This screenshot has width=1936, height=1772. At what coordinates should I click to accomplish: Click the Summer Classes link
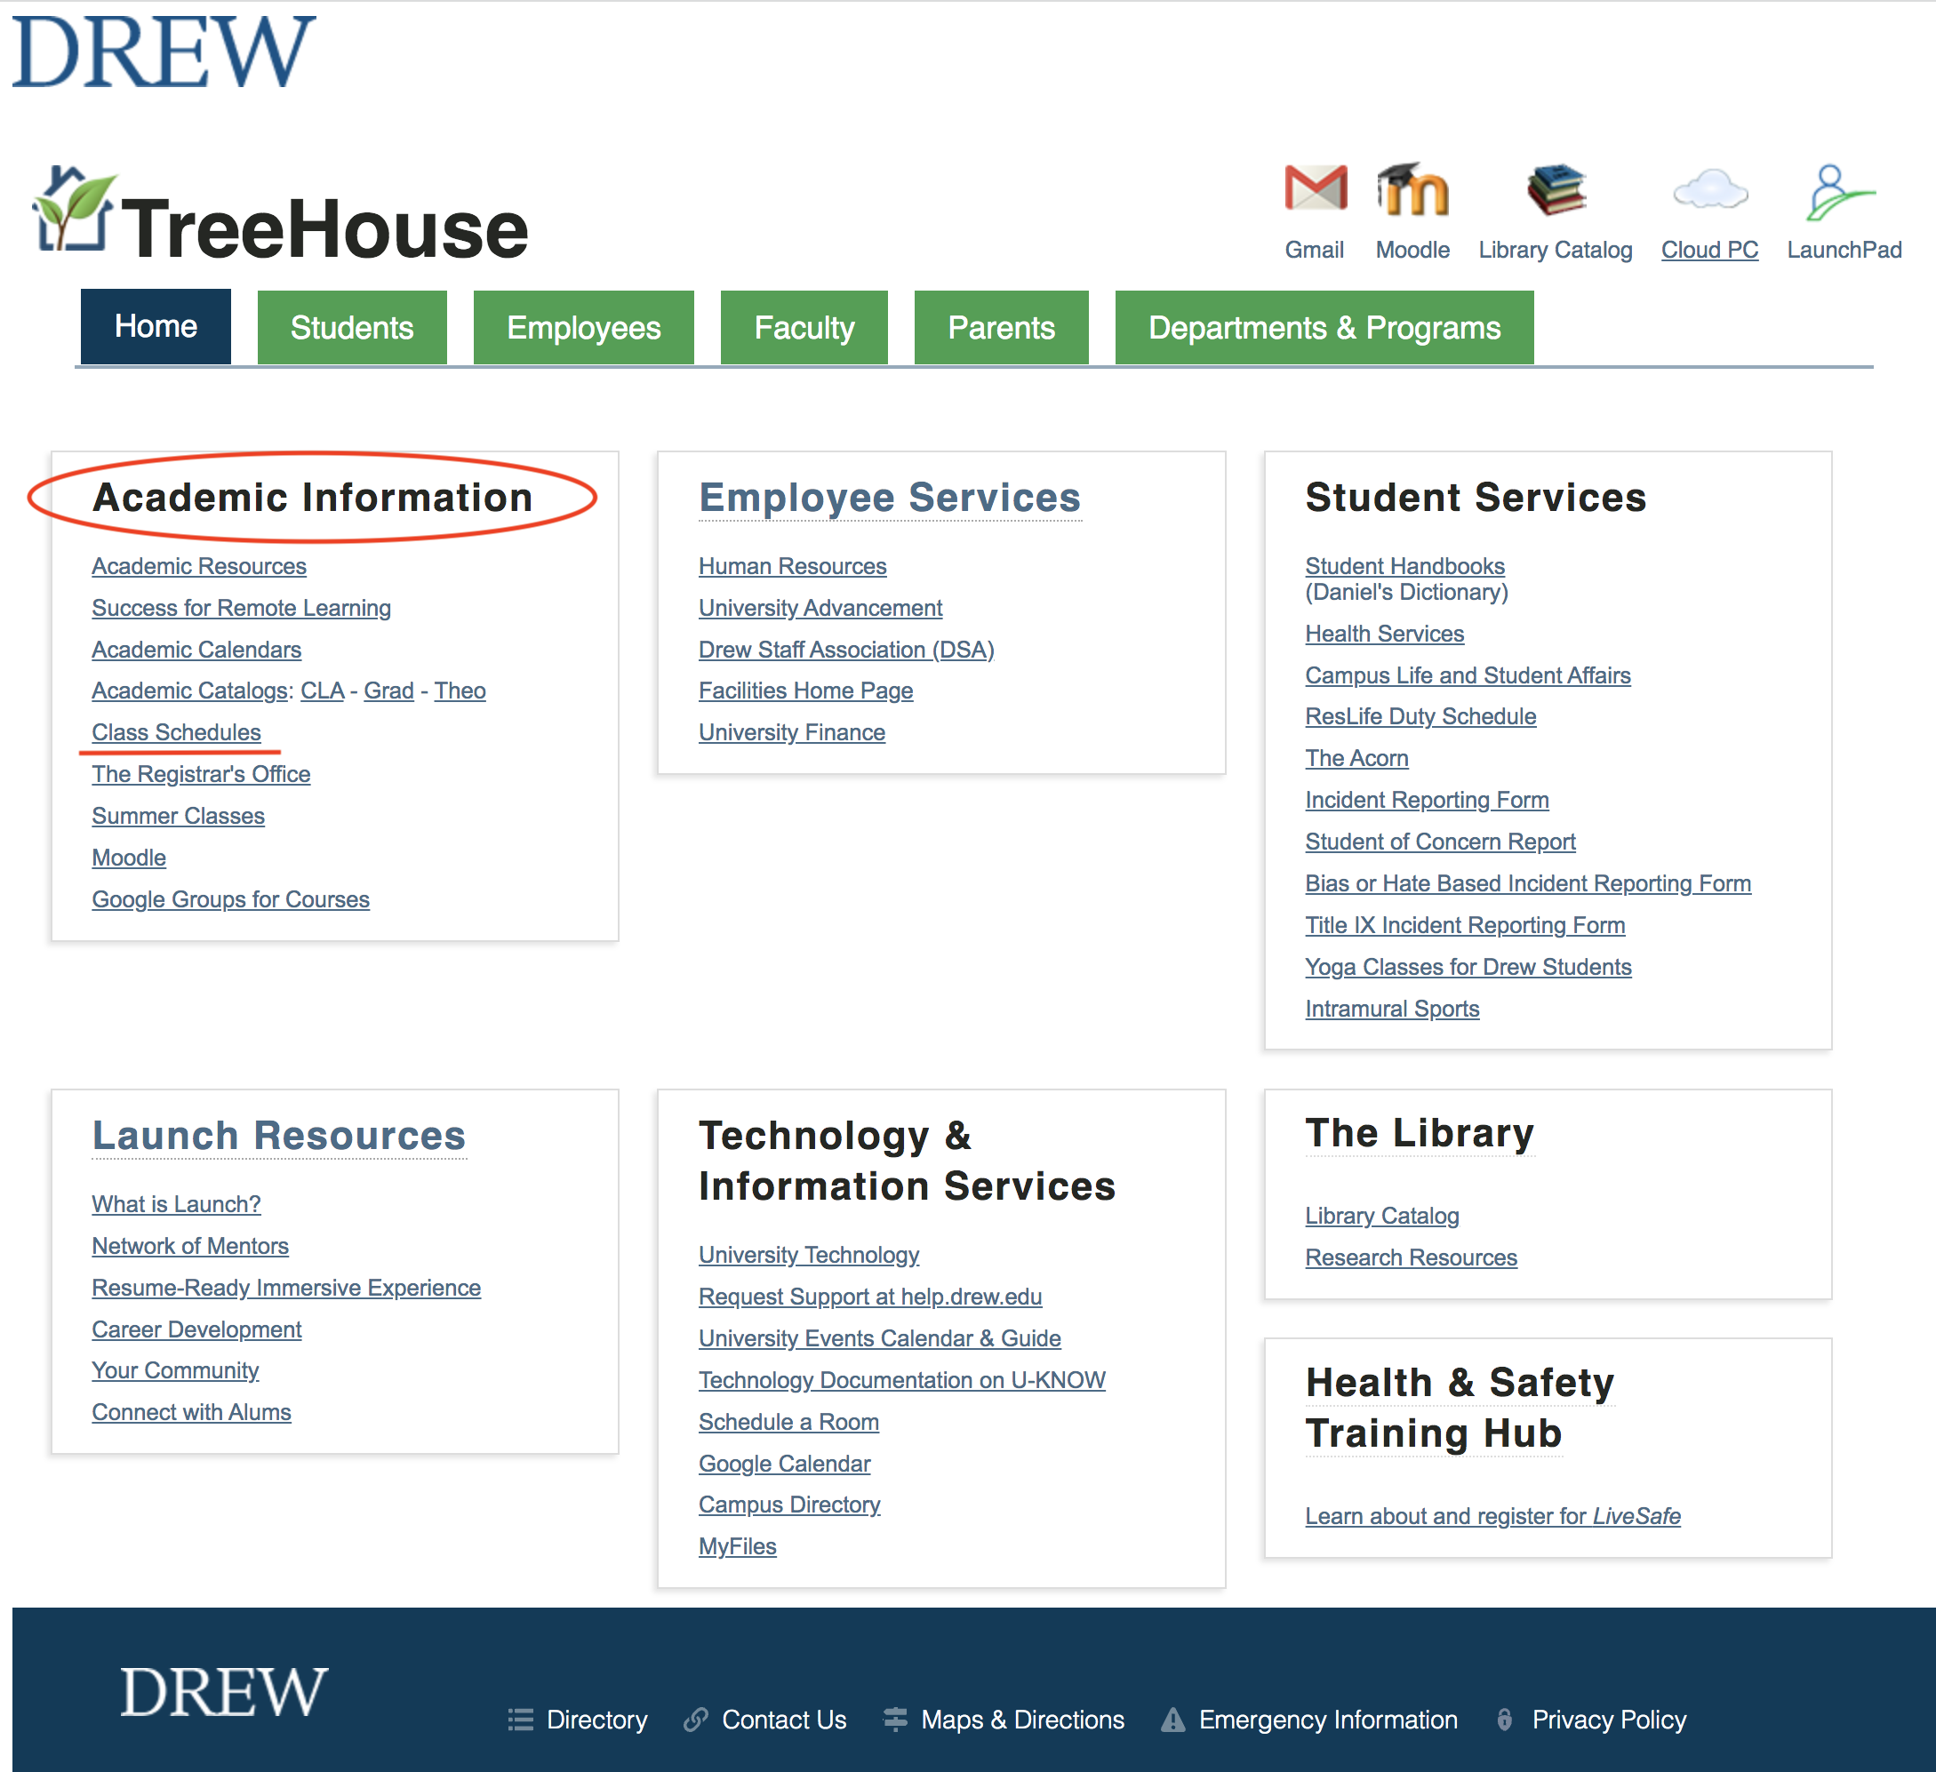tap(179, 816)
